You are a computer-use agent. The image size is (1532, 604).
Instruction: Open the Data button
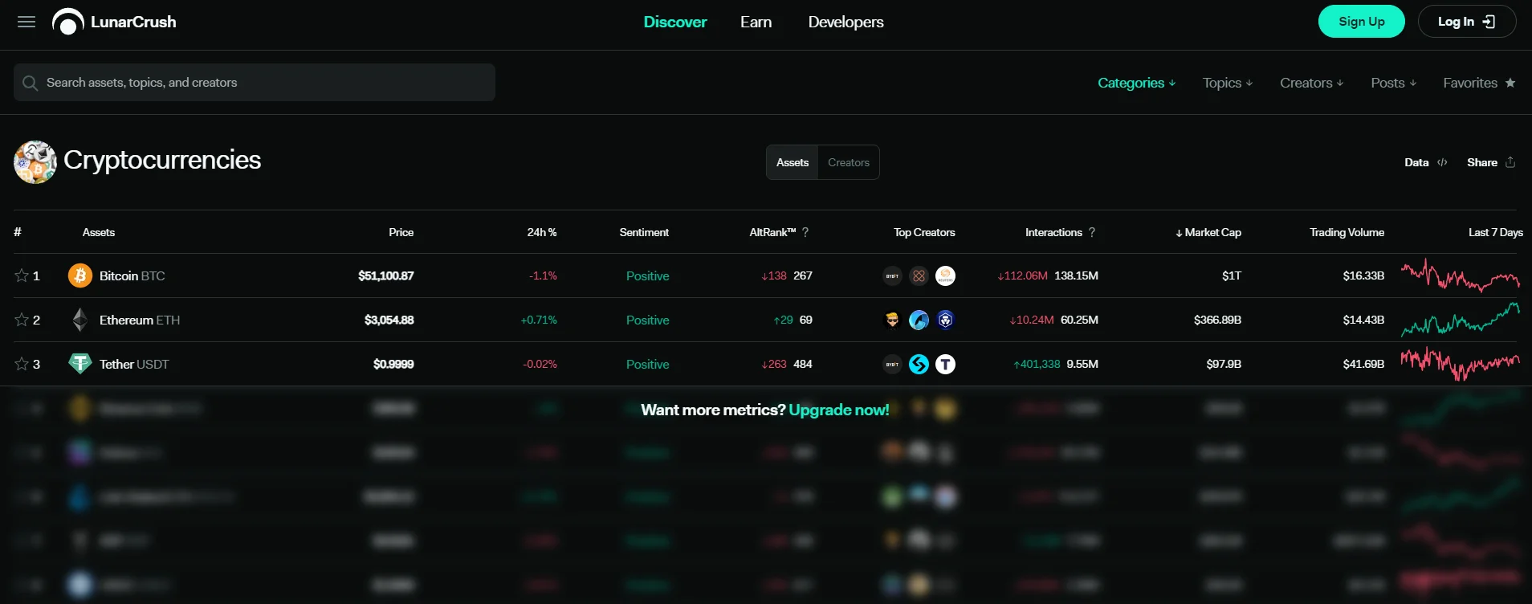pyautogui.click(x=1426, y=162)
